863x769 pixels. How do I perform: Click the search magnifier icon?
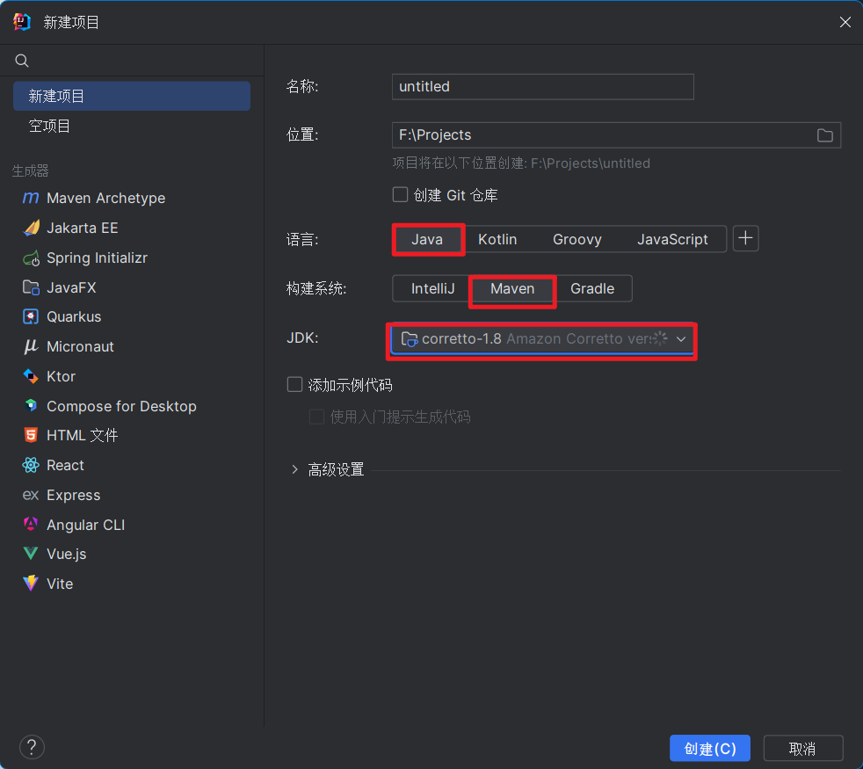(22, 61)
